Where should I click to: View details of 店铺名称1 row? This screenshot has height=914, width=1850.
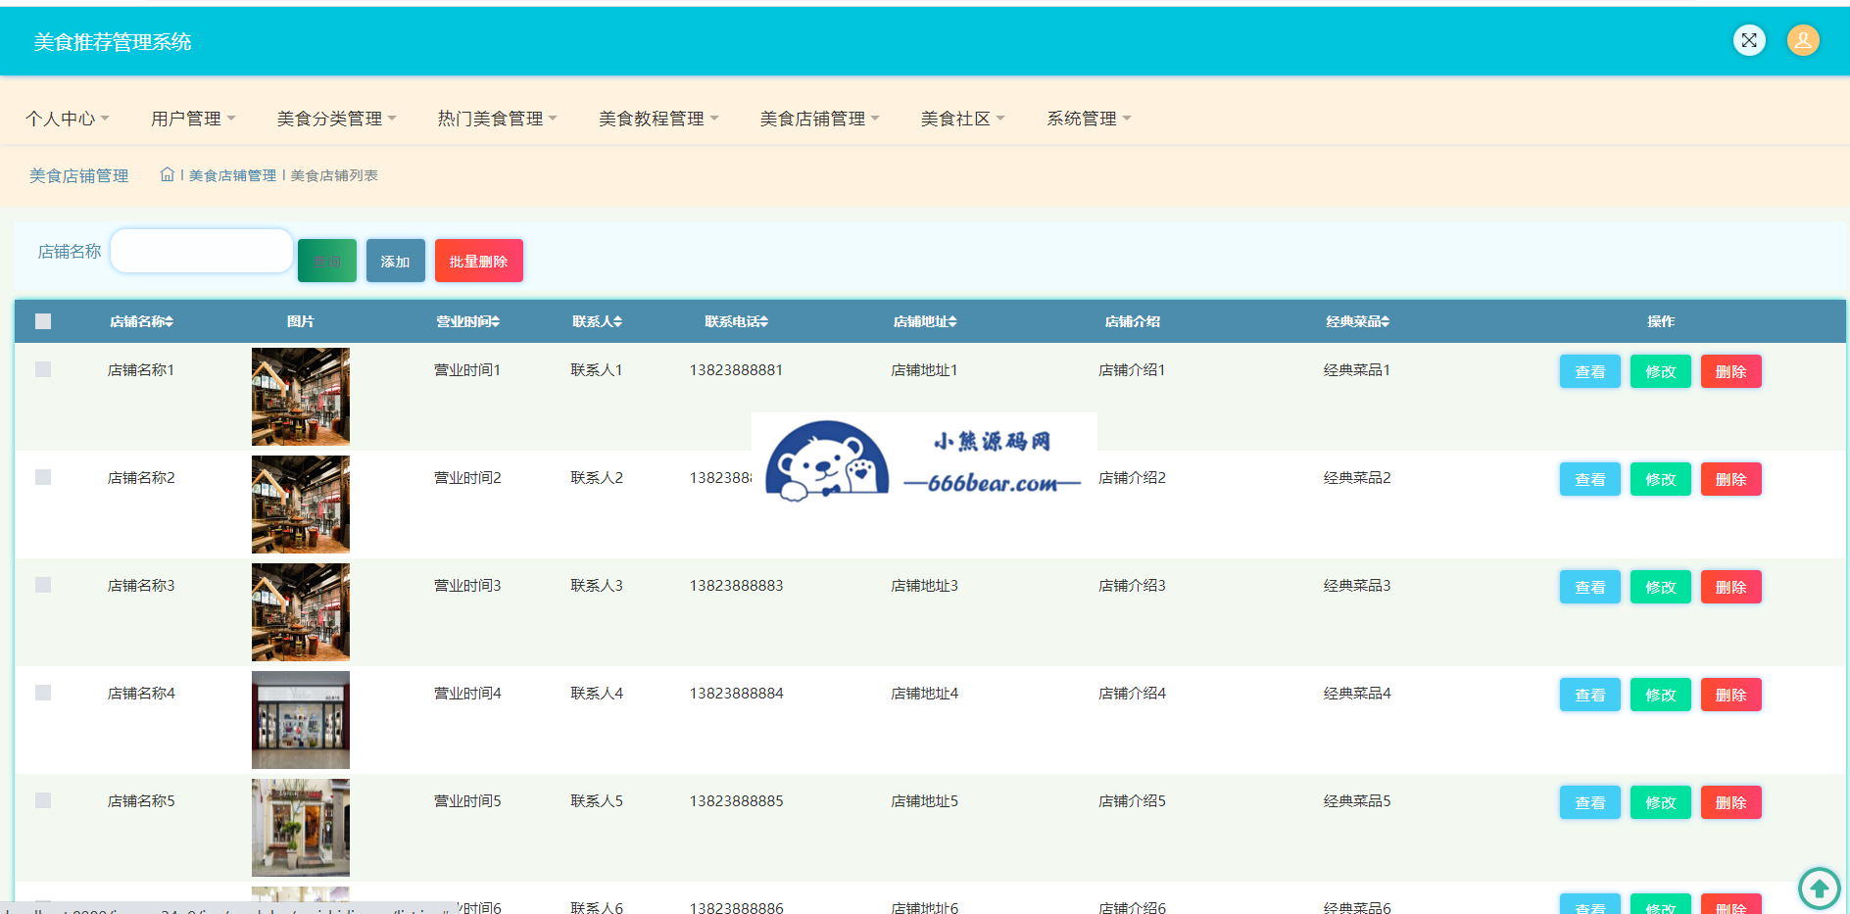tap(1590, 371)
